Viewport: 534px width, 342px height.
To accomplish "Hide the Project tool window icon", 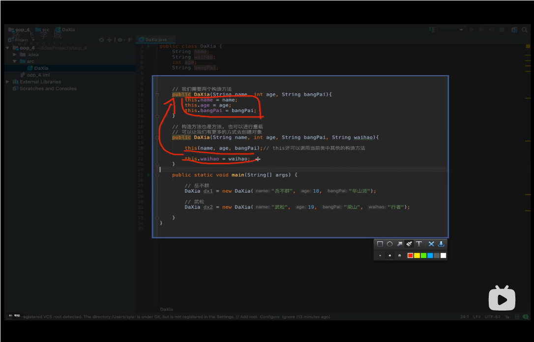I will tap(130, 40).
